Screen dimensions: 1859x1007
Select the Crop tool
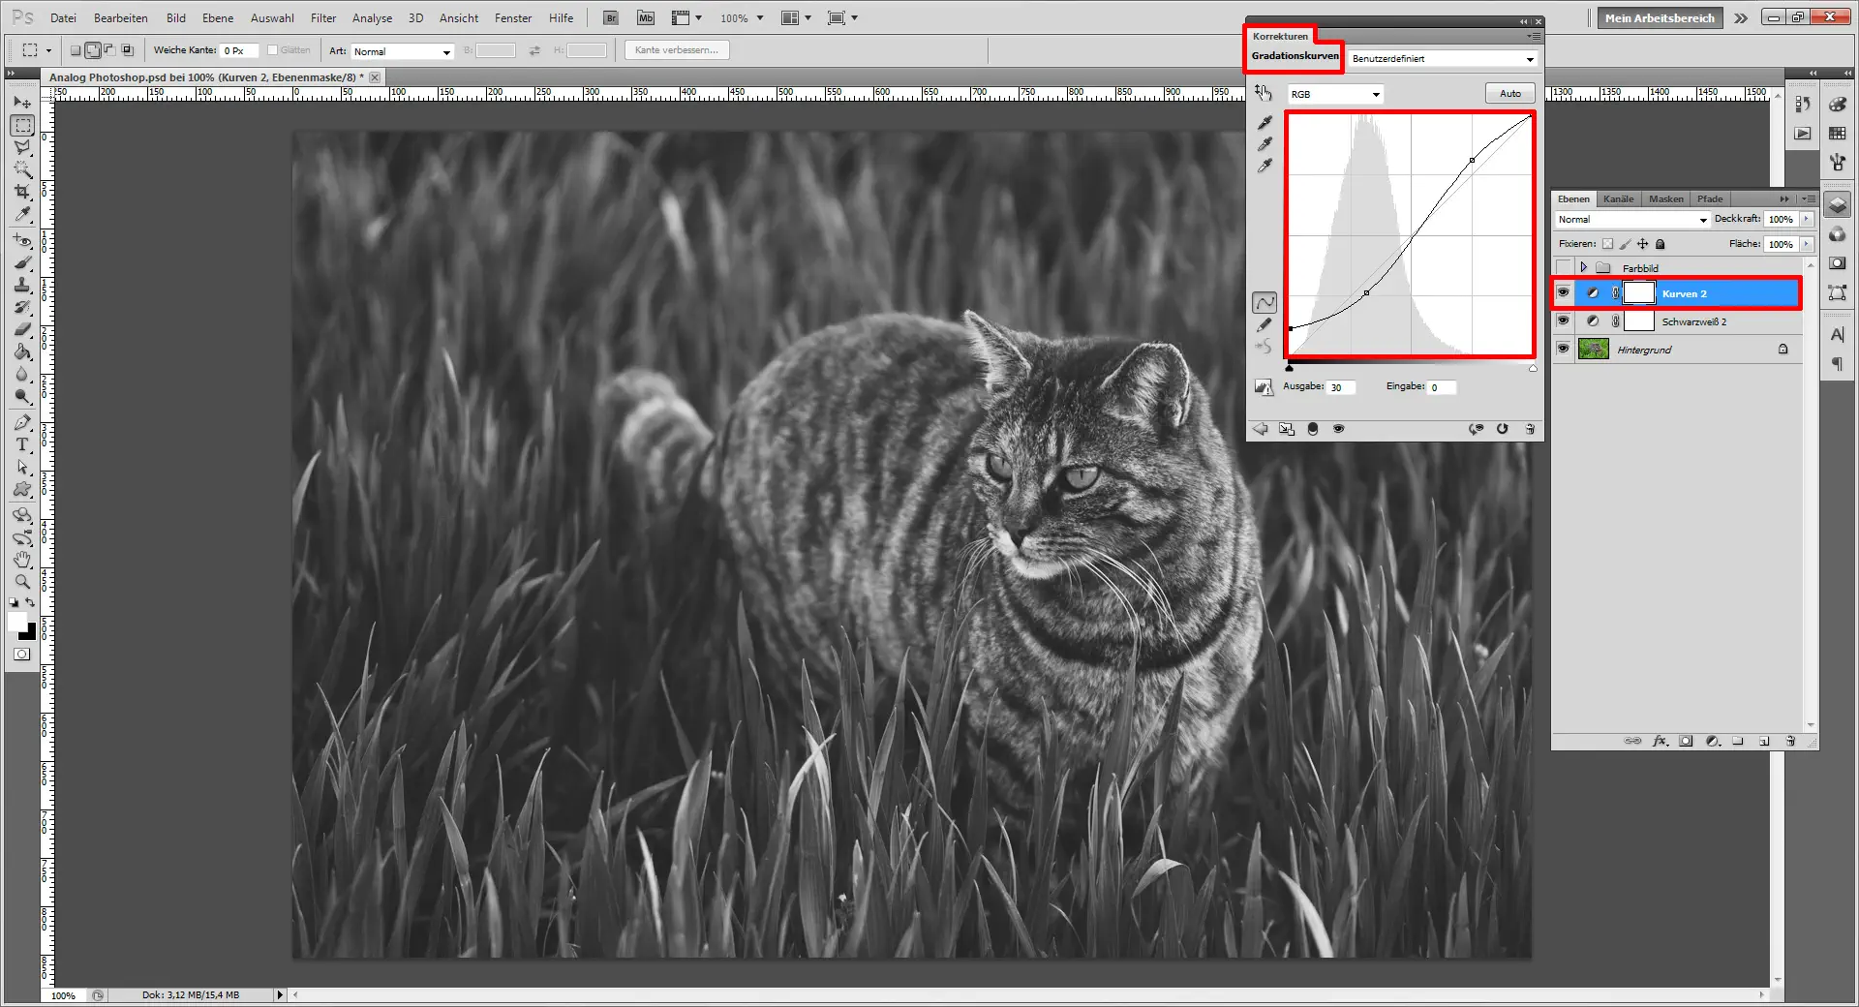(23, 191)
